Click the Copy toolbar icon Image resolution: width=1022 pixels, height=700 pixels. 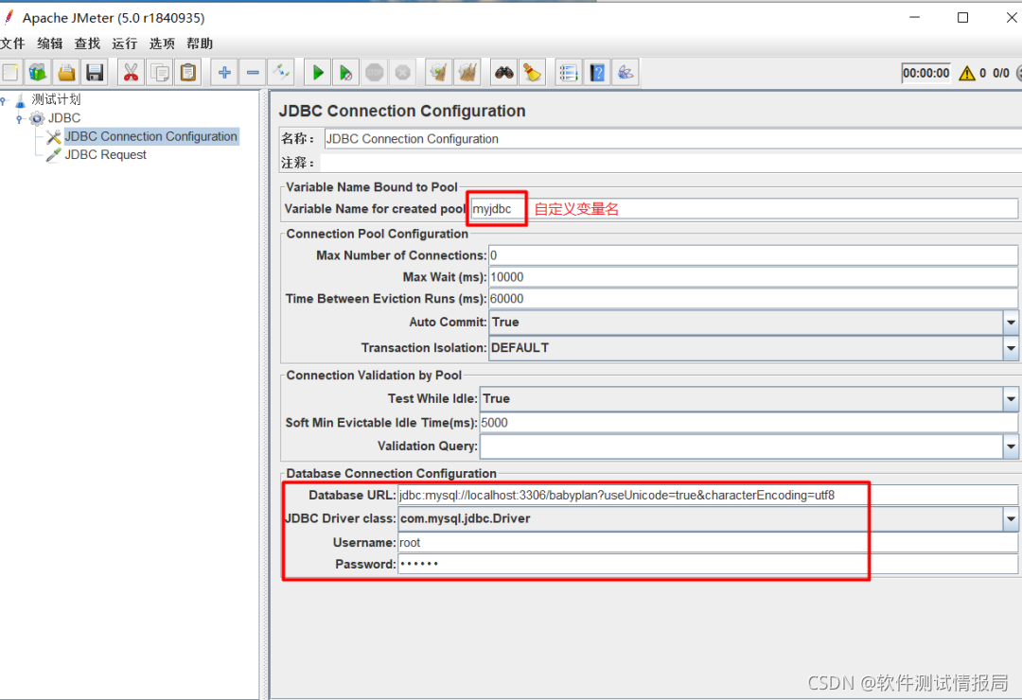(x=160, y=72)
